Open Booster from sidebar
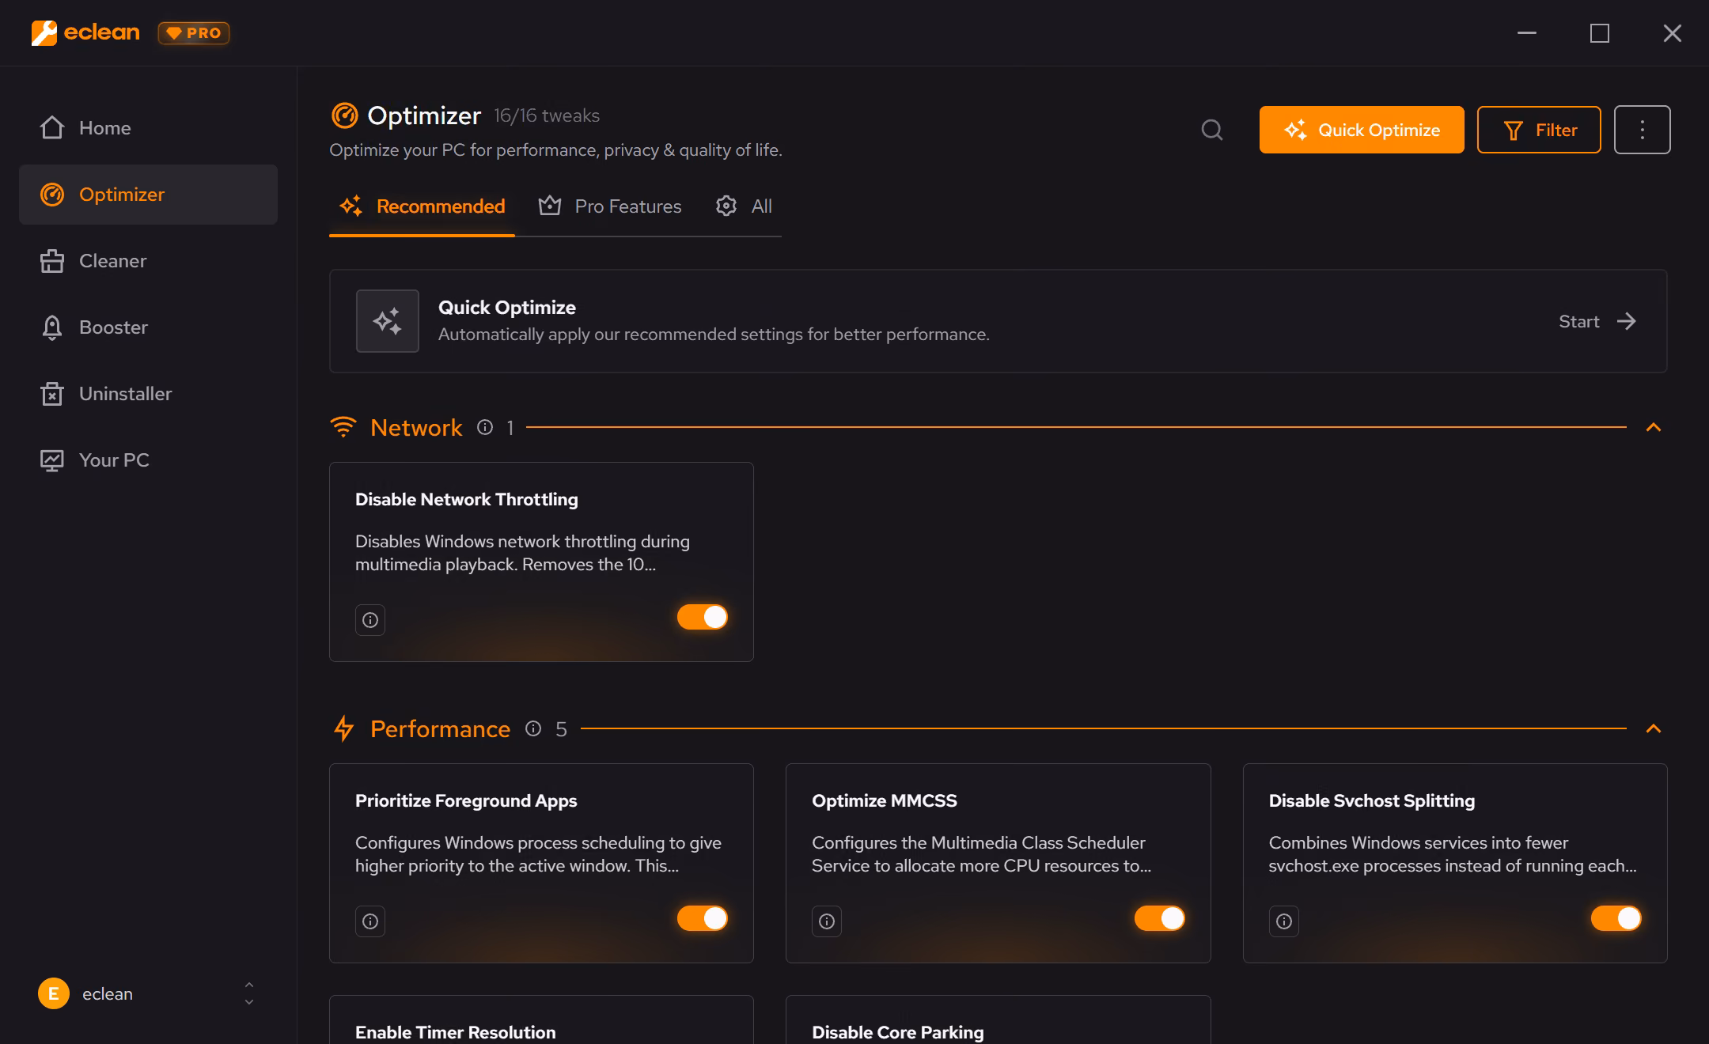This screenshot has height=1044, width=1709. (x=149, y=327)
